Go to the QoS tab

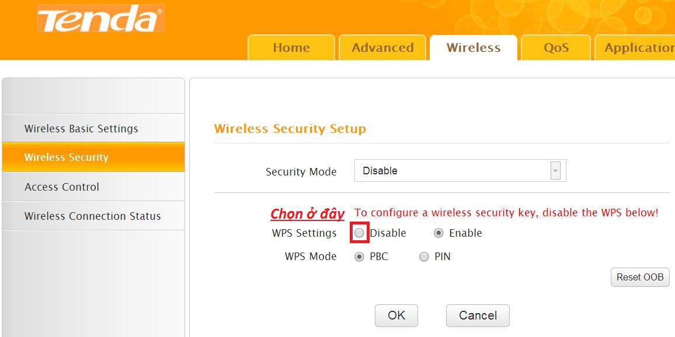[x=556, y=47]
